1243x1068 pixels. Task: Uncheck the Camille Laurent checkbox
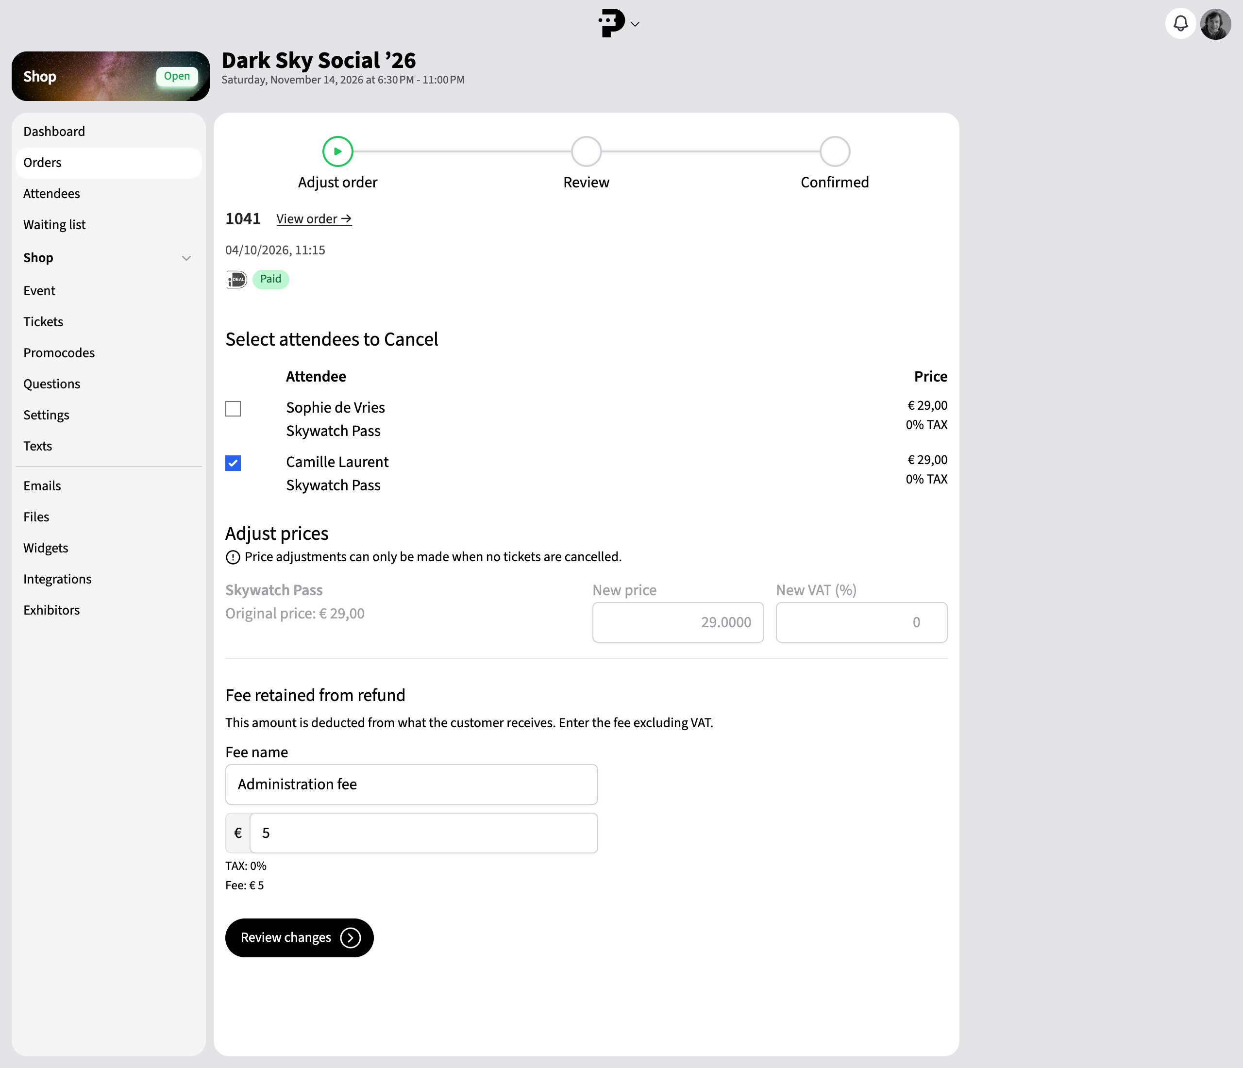(233, 463)
